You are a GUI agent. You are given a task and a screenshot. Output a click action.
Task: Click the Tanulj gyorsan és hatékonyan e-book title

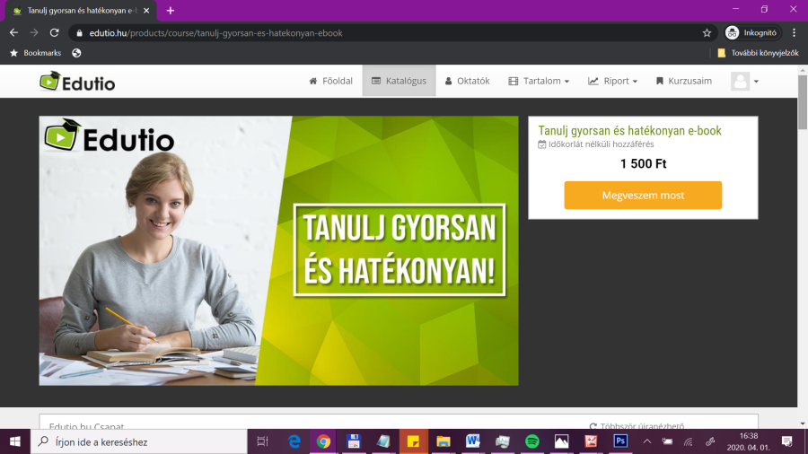(x=629, y=131)
